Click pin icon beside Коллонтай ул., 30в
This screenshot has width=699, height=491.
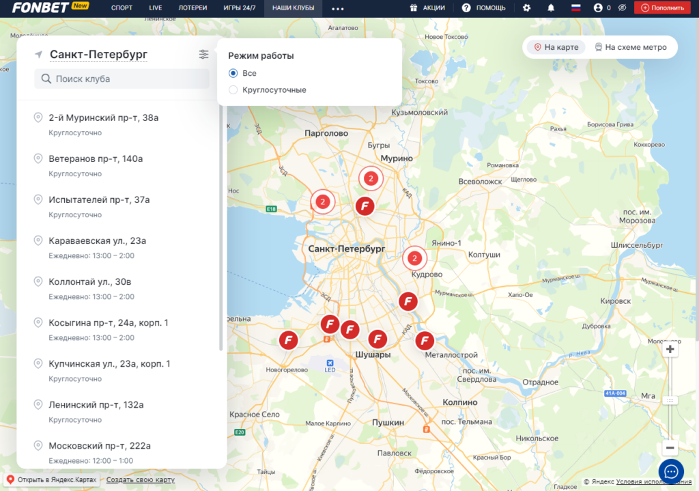coord(38,281)
